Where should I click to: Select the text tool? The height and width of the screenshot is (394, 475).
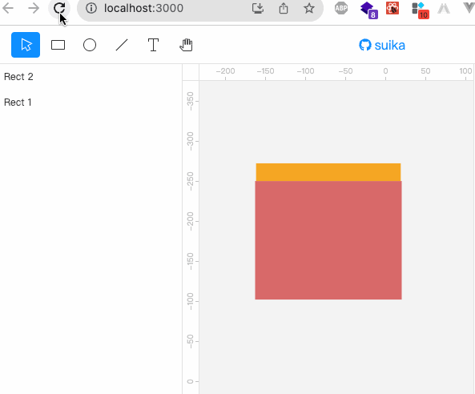coord(153,45)
